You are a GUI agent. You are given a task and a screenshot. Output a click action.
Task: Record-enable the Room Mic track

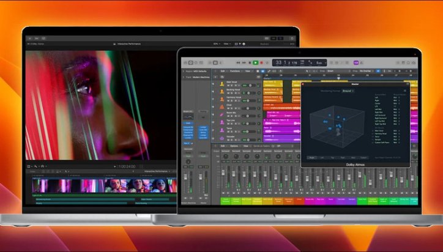tap(236, 116)
